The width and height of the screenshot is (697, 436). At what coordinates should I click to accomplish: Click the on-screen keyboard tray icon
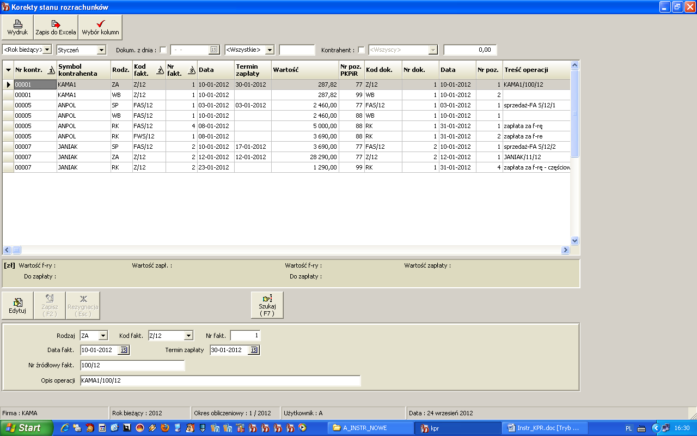point(642,428)
